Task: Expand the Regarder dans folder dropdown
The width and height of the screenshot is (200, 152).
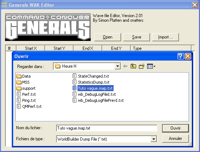Action: [x=117, y=66]
